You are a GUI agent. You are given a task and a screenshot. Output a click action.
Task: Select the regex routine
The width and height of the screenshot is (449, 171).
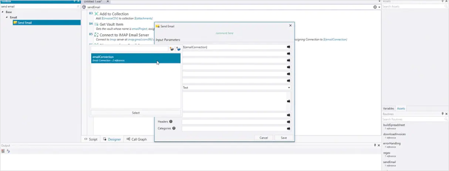pos(387,153)
